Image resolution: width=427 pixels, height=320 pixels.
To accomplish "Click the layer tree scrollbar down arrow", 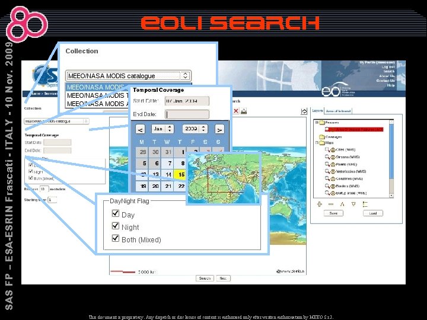I will point(391,196).
